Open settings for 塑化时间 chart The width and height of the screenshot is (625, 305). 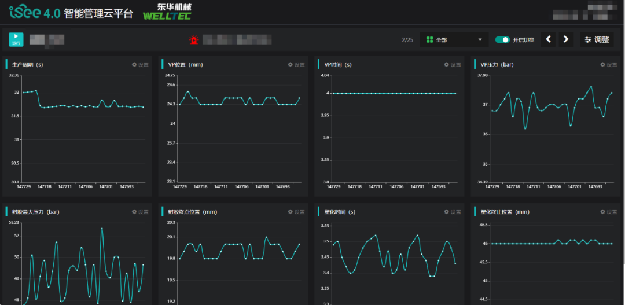[x=453, y=212]
